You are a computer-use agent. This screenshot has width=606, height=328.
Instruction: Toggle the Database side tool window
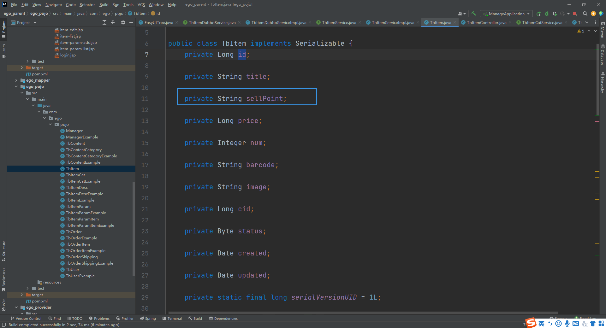tap(603, 55)
